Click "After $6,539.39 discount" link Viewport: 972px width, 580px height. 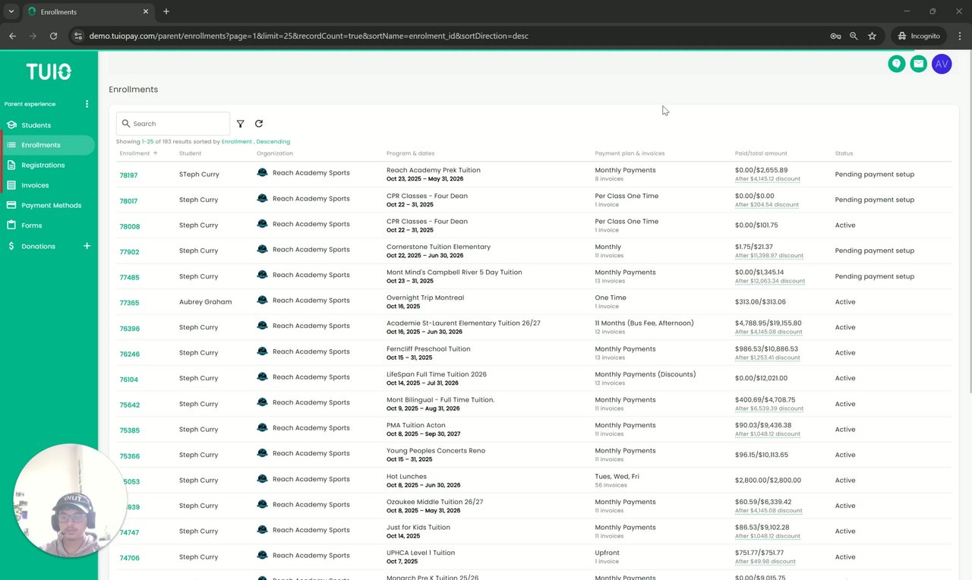click(769, 408)
